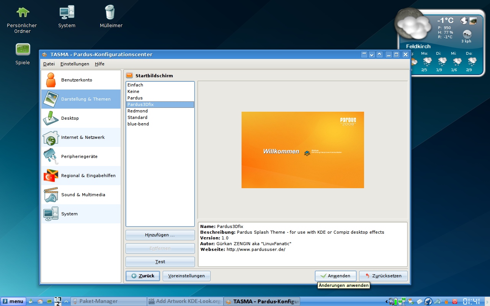Open the Benutzerkonto category

coord(81,80)
